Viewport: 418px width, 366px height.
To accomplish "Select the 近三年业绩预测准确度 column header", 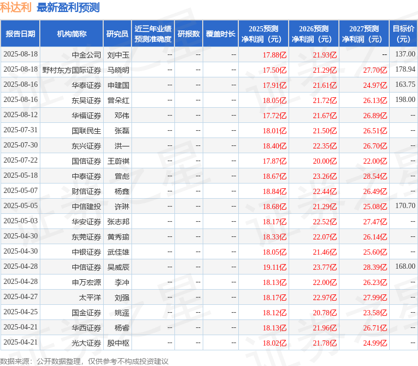I will [153, 34].
